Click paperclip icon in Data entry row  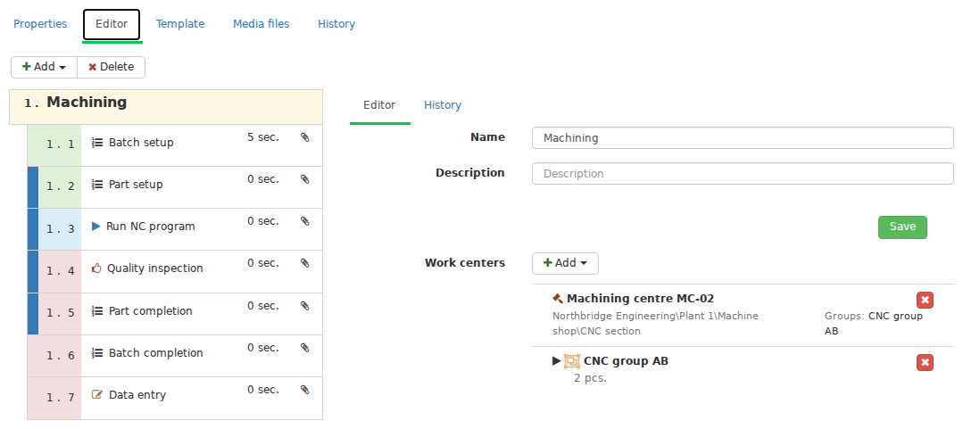coord(304,390)
